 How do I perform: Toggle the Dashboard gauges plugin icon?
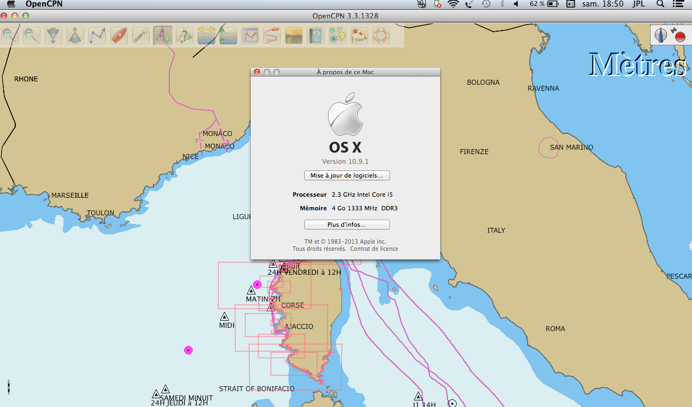pyautogui.click(x=338, y=36)
